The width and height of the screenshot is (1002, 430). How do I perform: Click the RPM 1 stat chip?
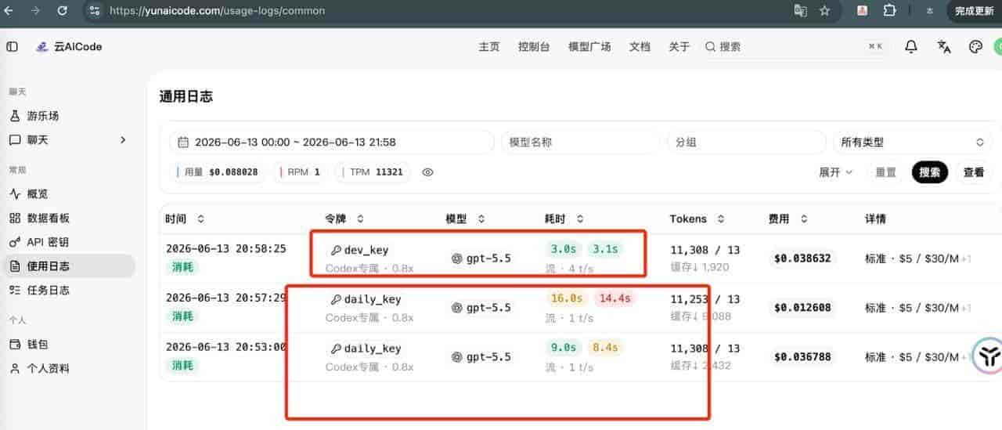(300, 172)
